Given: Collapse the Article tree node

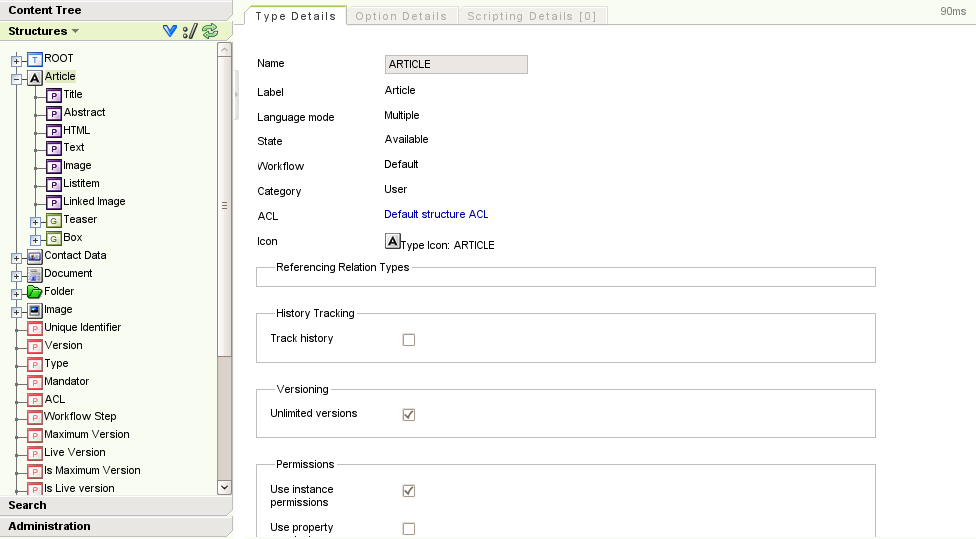Looking at the screenshot, I should (17, 77).
